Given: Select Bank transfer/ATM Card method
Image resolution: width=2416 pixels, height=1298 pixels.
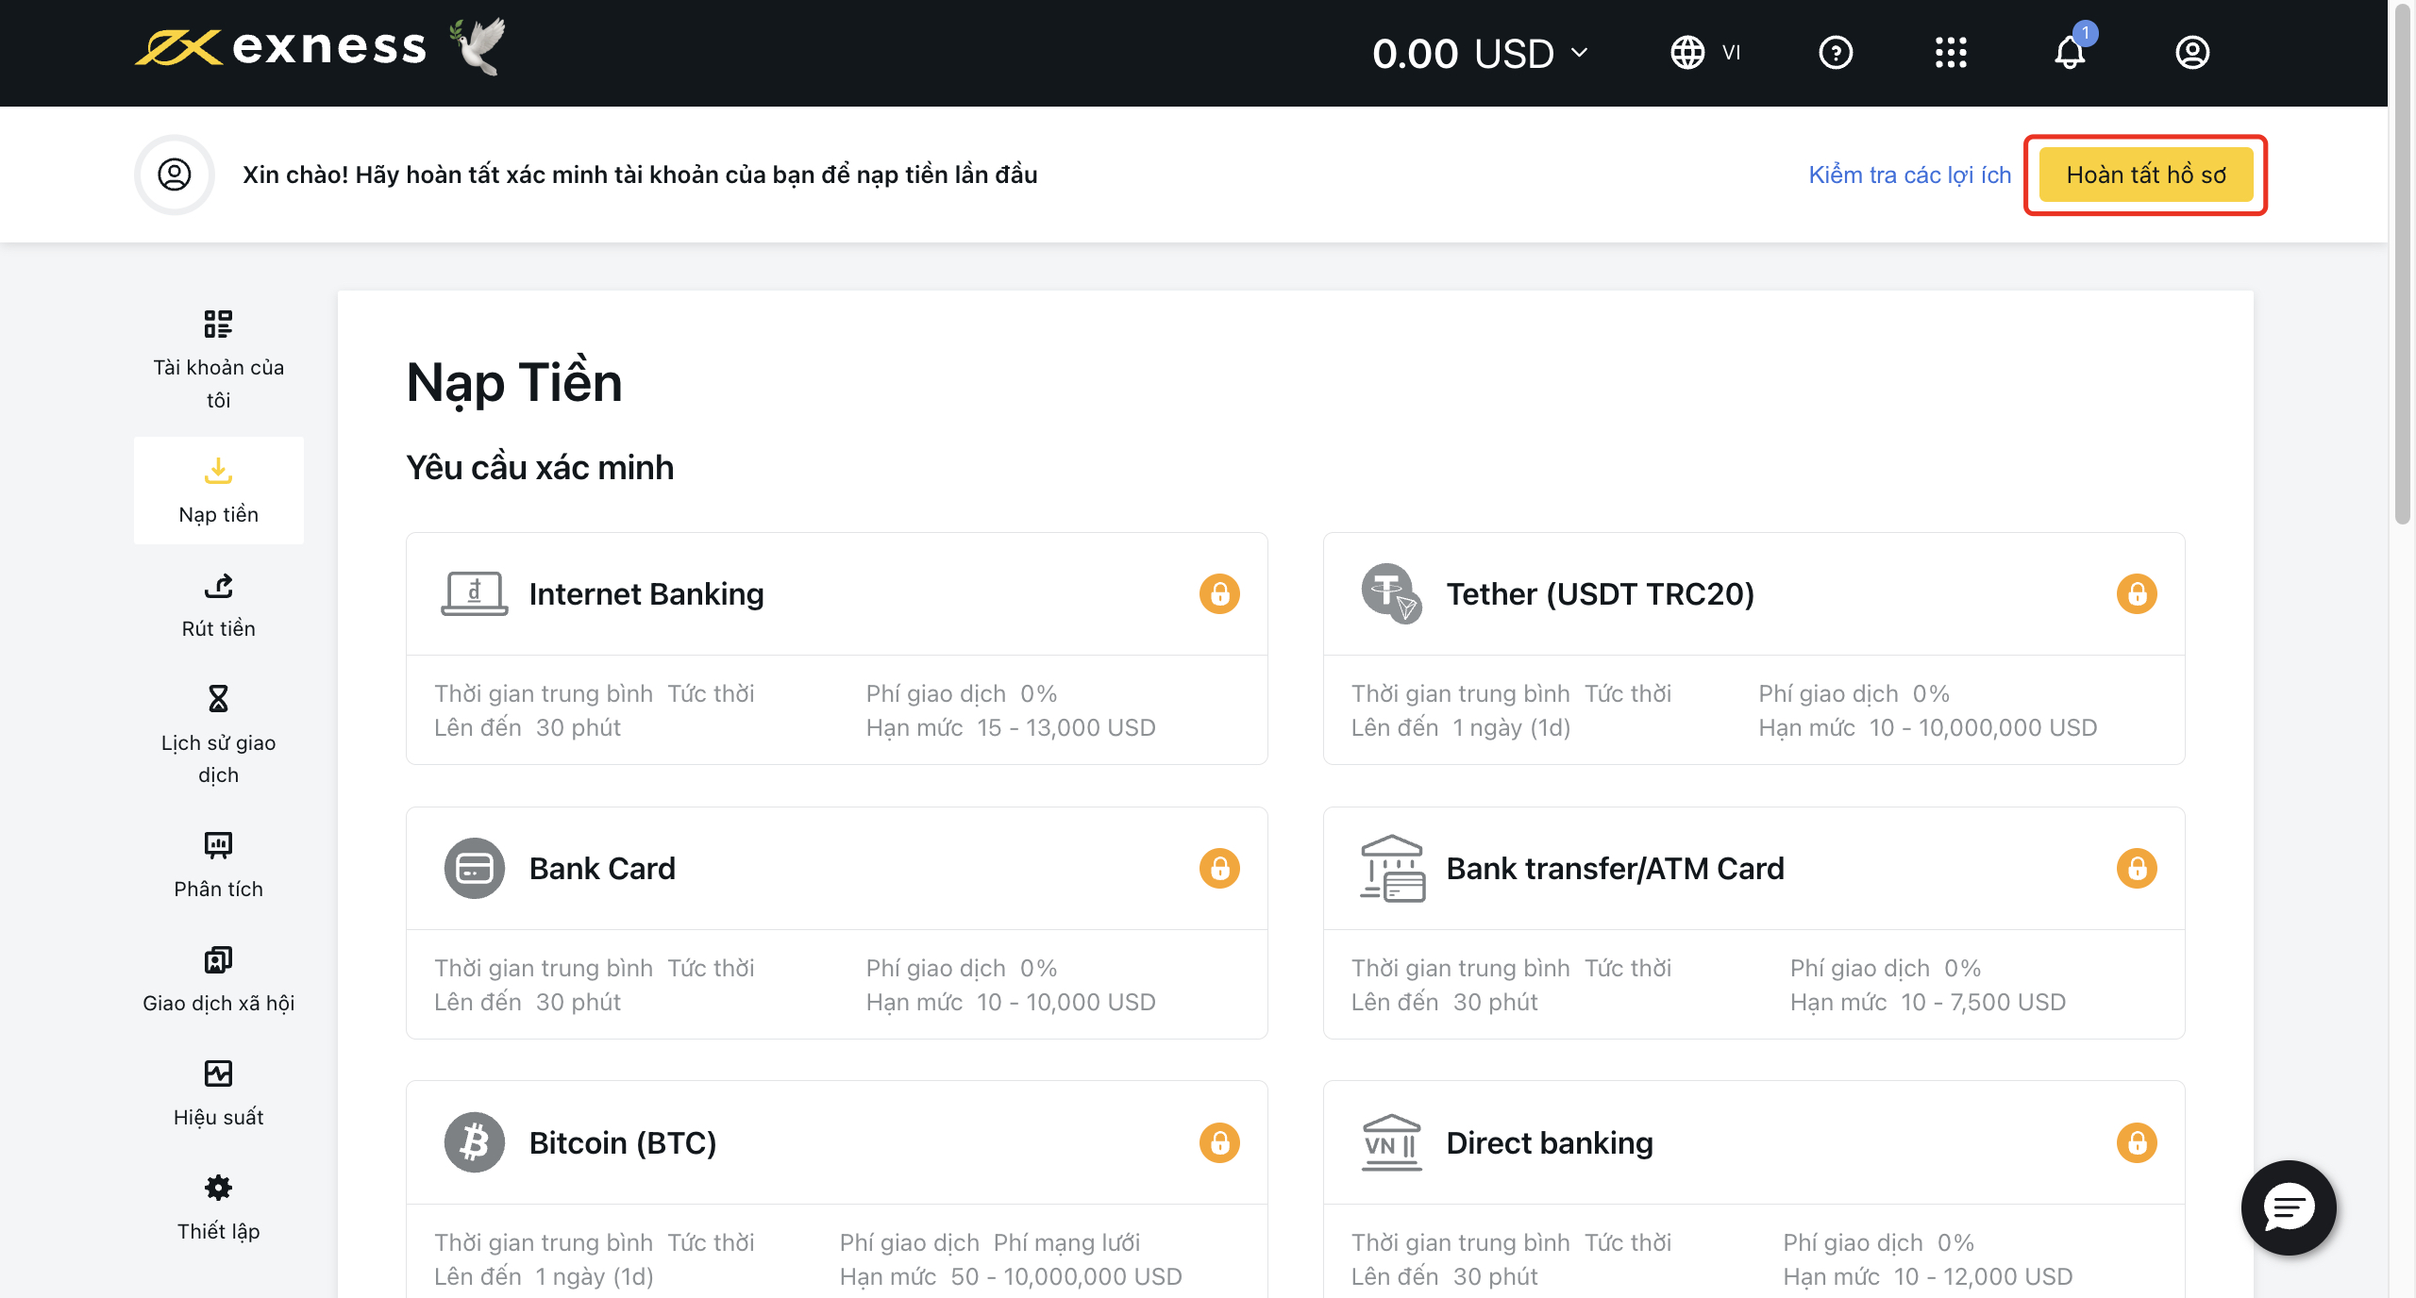Looking at the screenshot, I should point(1754,924).
